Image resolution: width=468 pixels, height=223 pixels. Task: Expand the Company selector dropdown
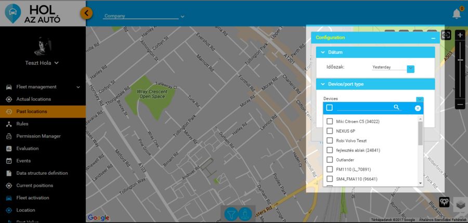182,16
